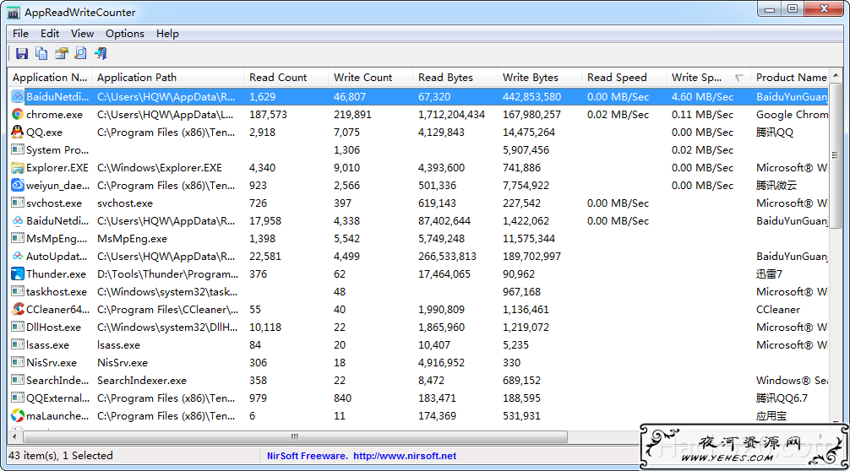
Task: Open the Edit menu
Action: (50, 34)
